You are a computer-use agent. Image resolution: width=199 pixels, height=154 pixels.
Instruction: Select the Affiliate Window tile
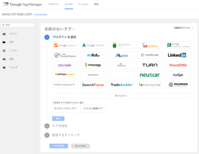pyautogui.click(x=65, y=75)
